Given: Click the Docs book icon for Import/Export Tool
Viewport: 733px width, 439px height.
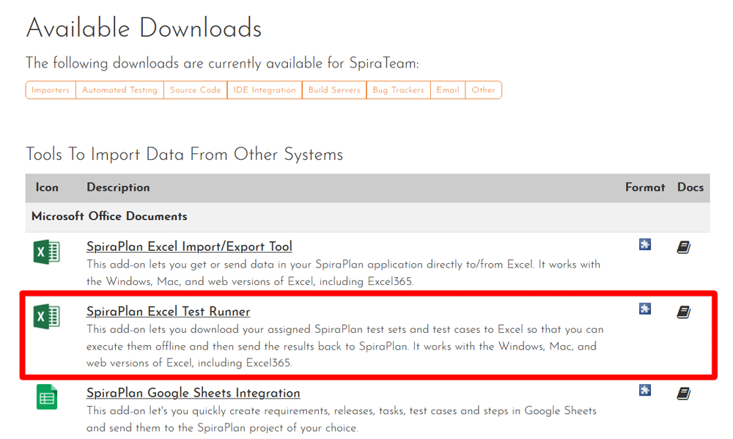Looking at the screenshot, I should [x=683, y=246].
